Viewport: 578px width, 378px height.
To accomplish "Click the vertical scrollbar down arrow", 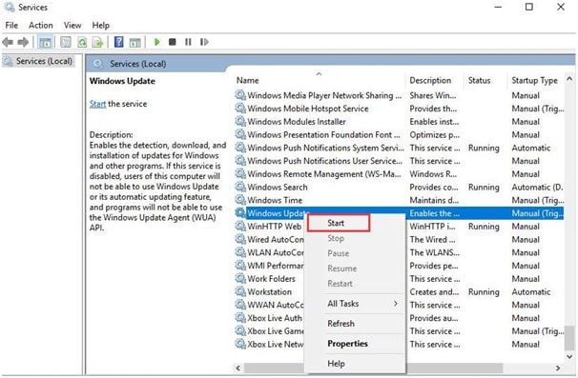I will [x=569, y=356].
